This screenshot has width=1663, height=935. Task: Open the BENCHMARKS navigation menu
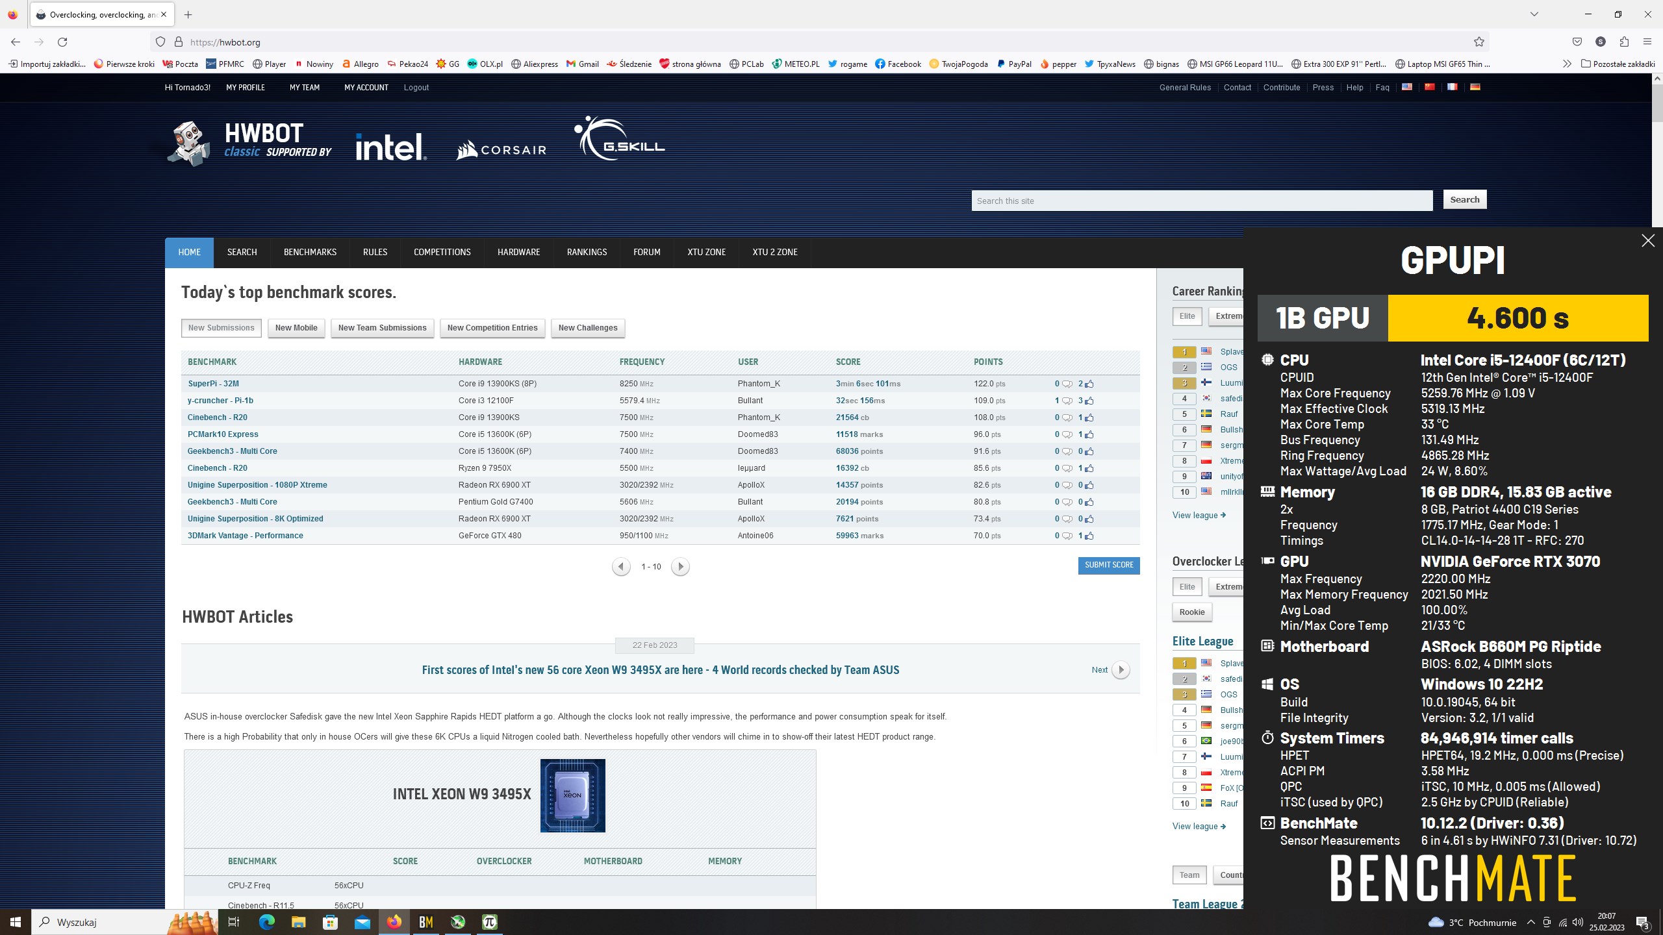(310, 253)
